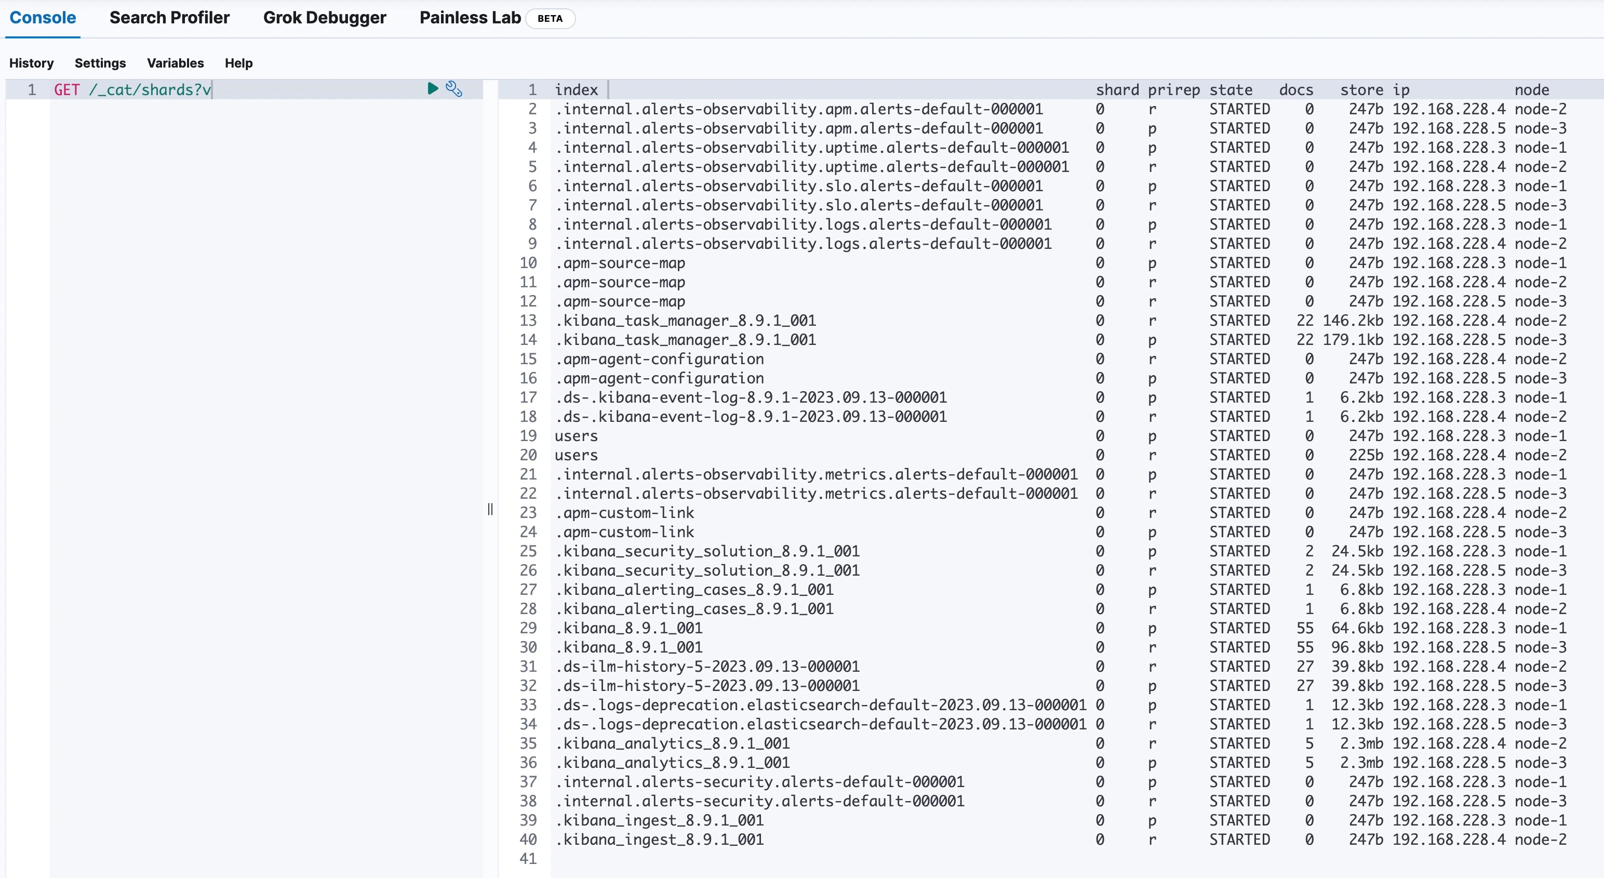Go to the Painless Lab tab
The width and height of the screenshot is (1604, 878).
[470, 18]
